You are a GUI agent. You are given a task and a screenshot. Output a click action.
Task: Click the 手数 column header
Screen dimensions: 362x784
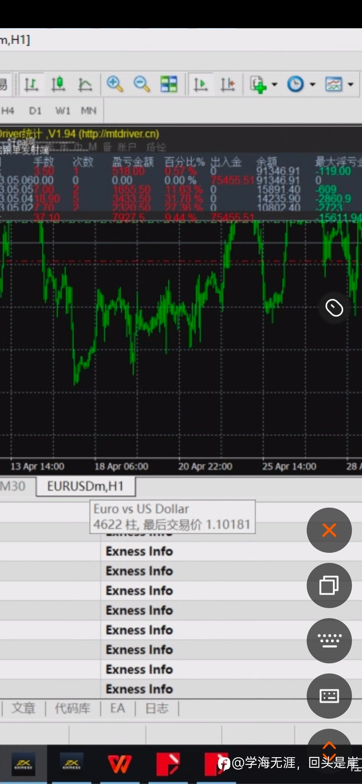tap(44, 161)
